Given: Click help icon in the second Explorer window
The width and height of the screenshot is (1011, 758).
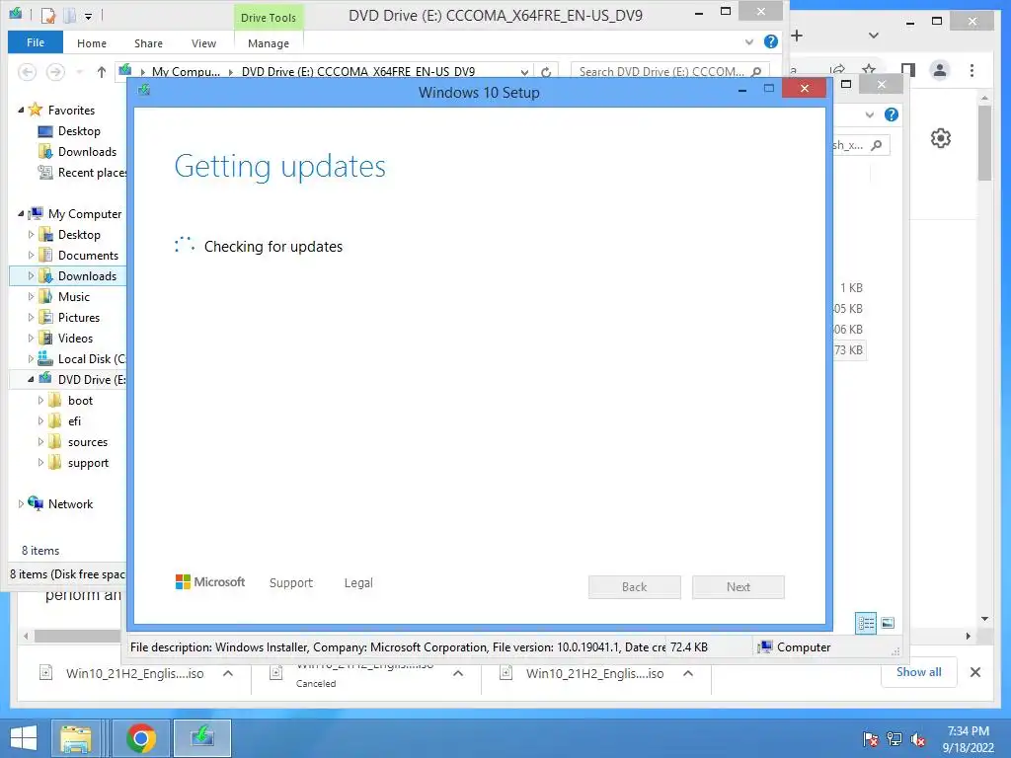Looking at the screenshot, I should coord(892,114).
